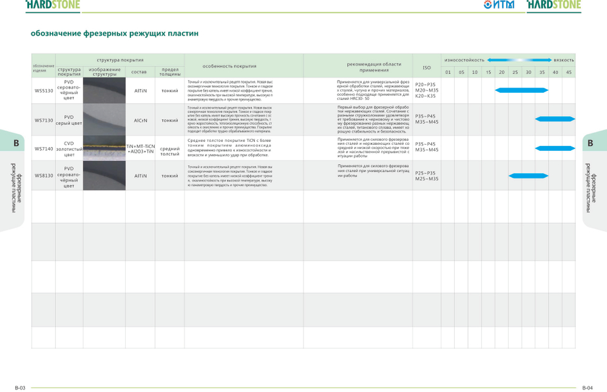
Task: Open the WS8130 coating structure image
Action: (x=104, y=176)
